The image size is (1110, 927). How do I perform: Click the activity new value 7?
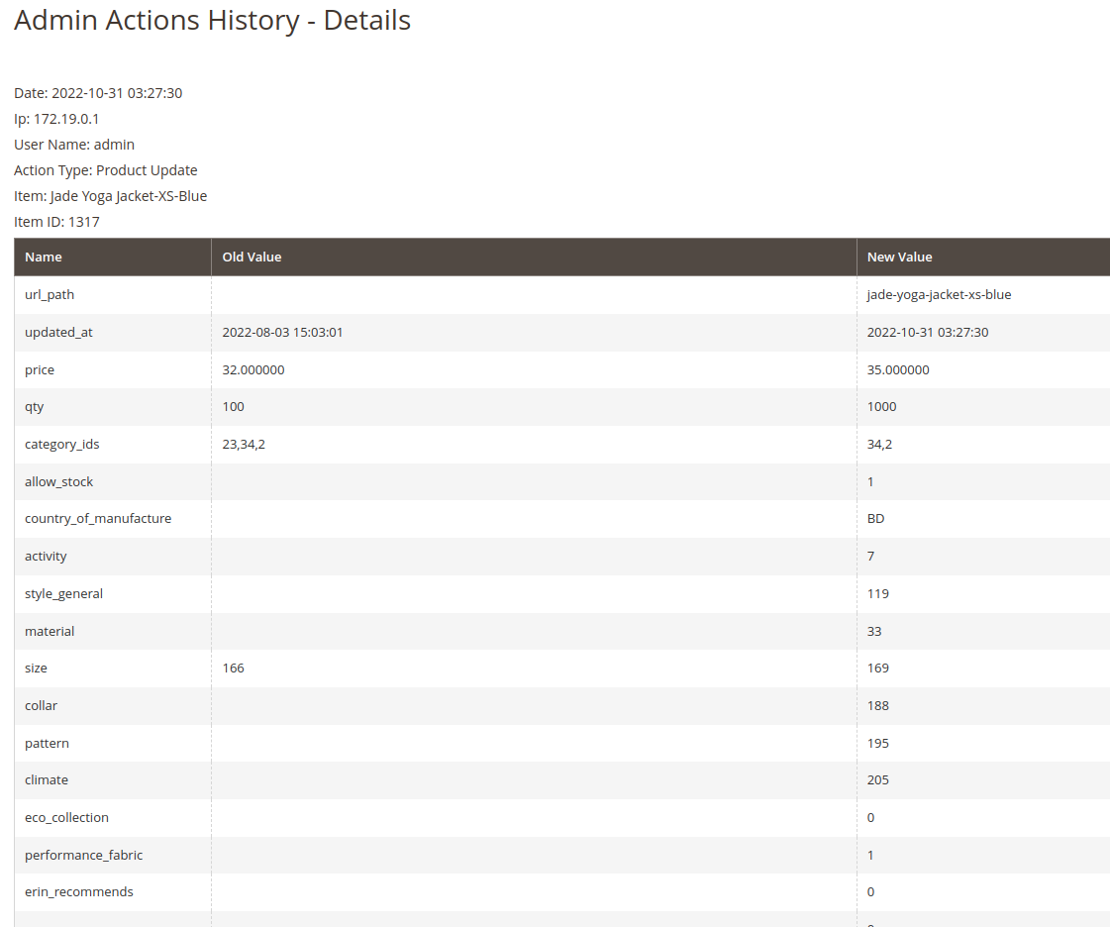(870, 556)
